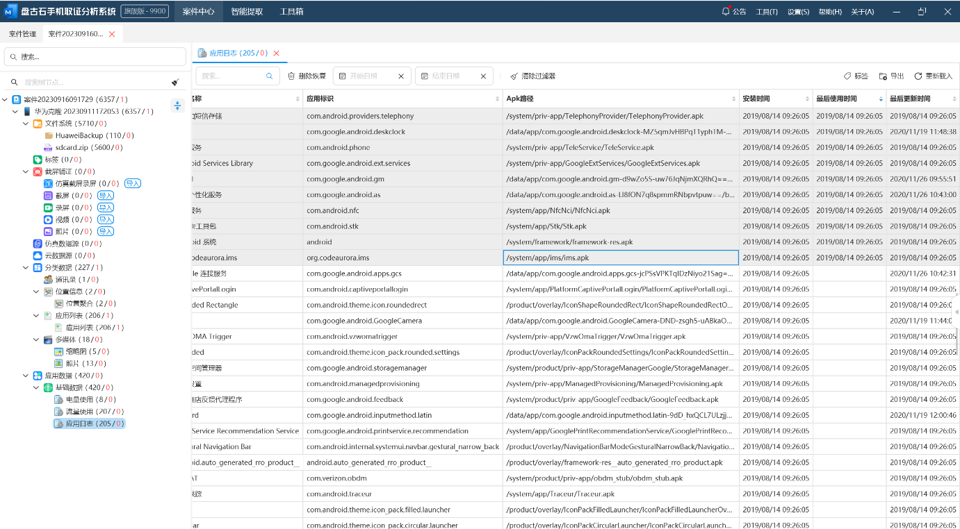
Task: Open the 设置(S) menu
Action: pos(798,12)
